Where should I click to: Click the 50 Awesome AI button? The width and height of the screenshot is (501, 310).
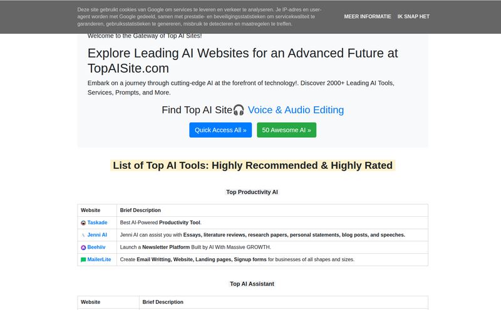tap(287, 130)
